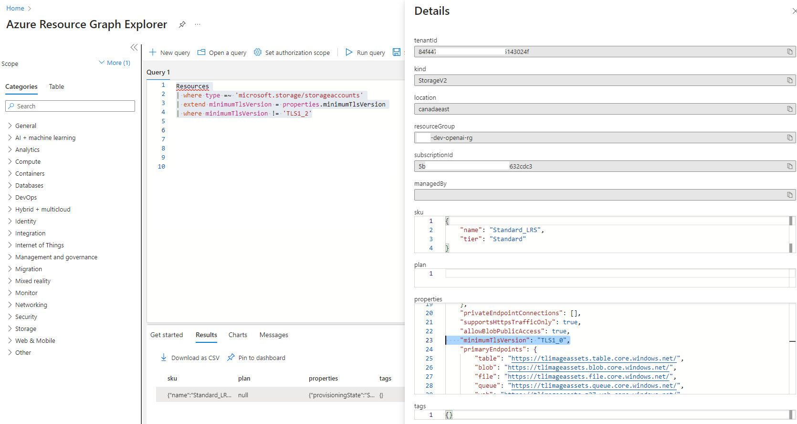Collapse the left categories pane

pos(134,47)
